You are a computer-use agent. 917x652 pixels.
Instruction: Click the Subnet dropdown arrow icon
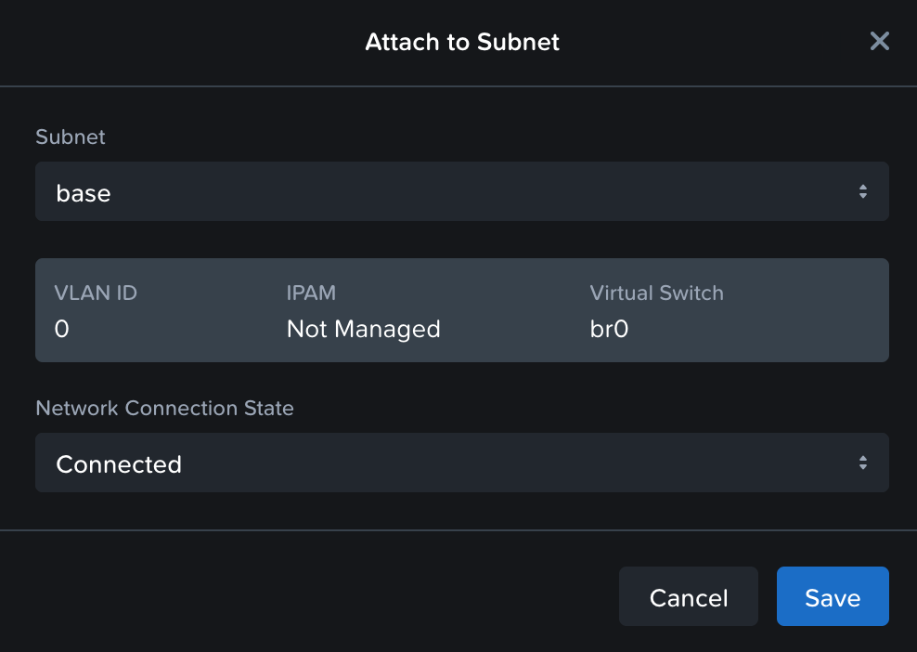tap(861, 191)
